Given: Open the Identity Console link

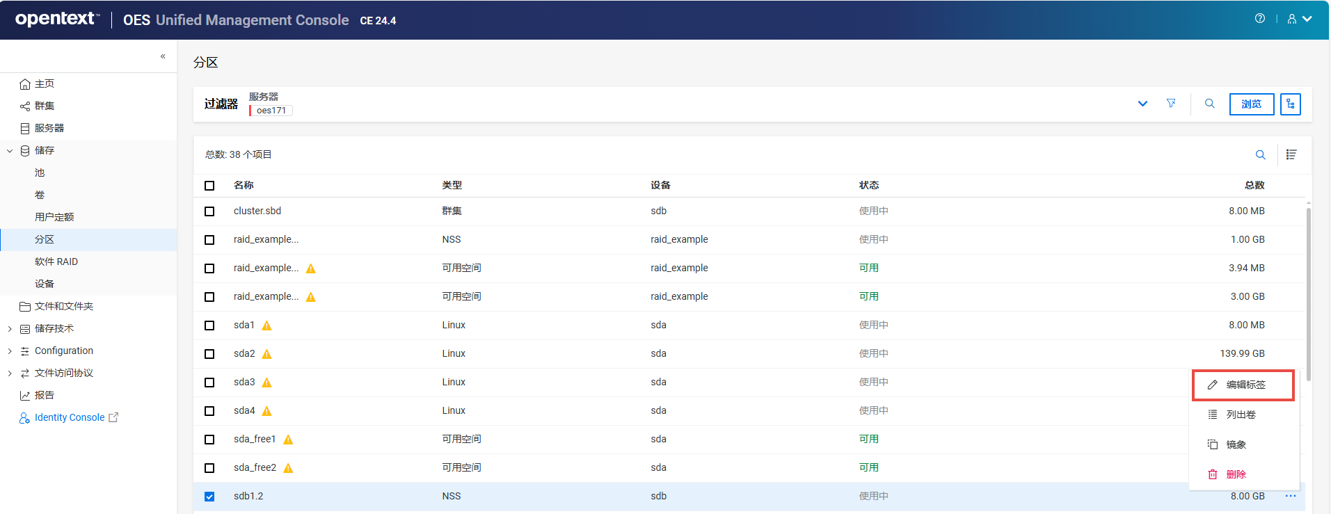Looking at the screenshot, I should pos(70,417).
